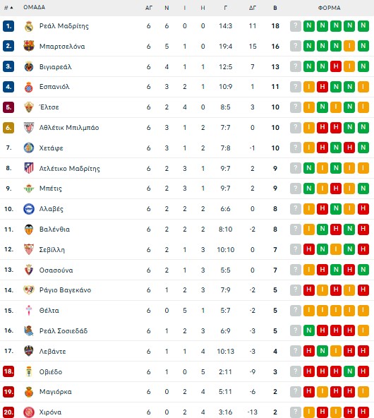Click the Βιγιαρεάλ yellow crest icon
The image size is (374, 418).
[x=29, y=66]
